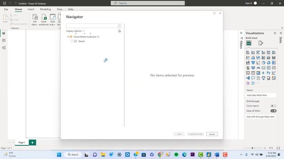Viewport: 284px width, 159px height.
Task: Click the title bar Search box
Action: tap(148, 3)
